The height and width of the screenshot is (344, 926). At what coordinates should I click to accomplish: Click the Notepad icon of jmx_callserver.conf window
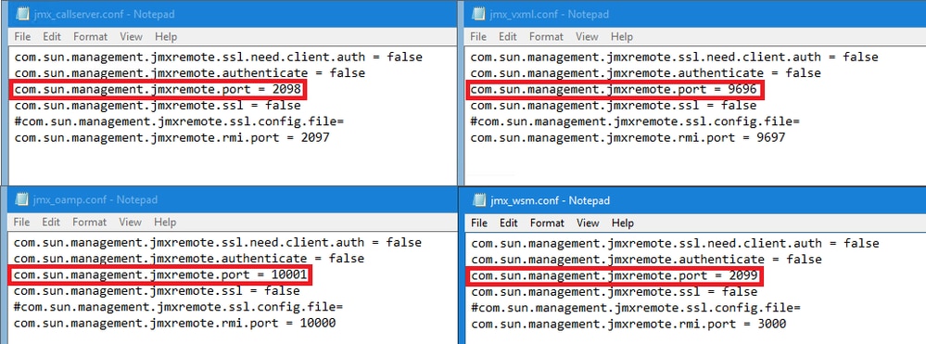pyautogui.click(x=22, y=14)
